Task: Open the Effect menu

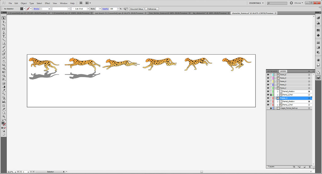Action: pyautogui.click(x=48, y=3)
